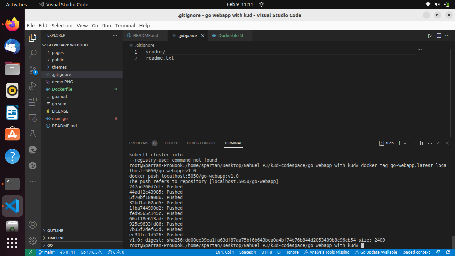This screenshot has height=256, width=455.
Task: Click the terminal panel scrollbar
Action: coord(453,242)
